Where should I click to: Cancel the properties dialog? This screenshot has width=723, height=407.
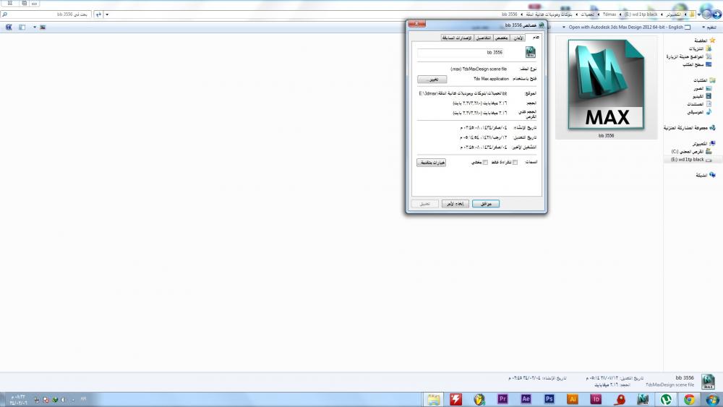[455, 204]
